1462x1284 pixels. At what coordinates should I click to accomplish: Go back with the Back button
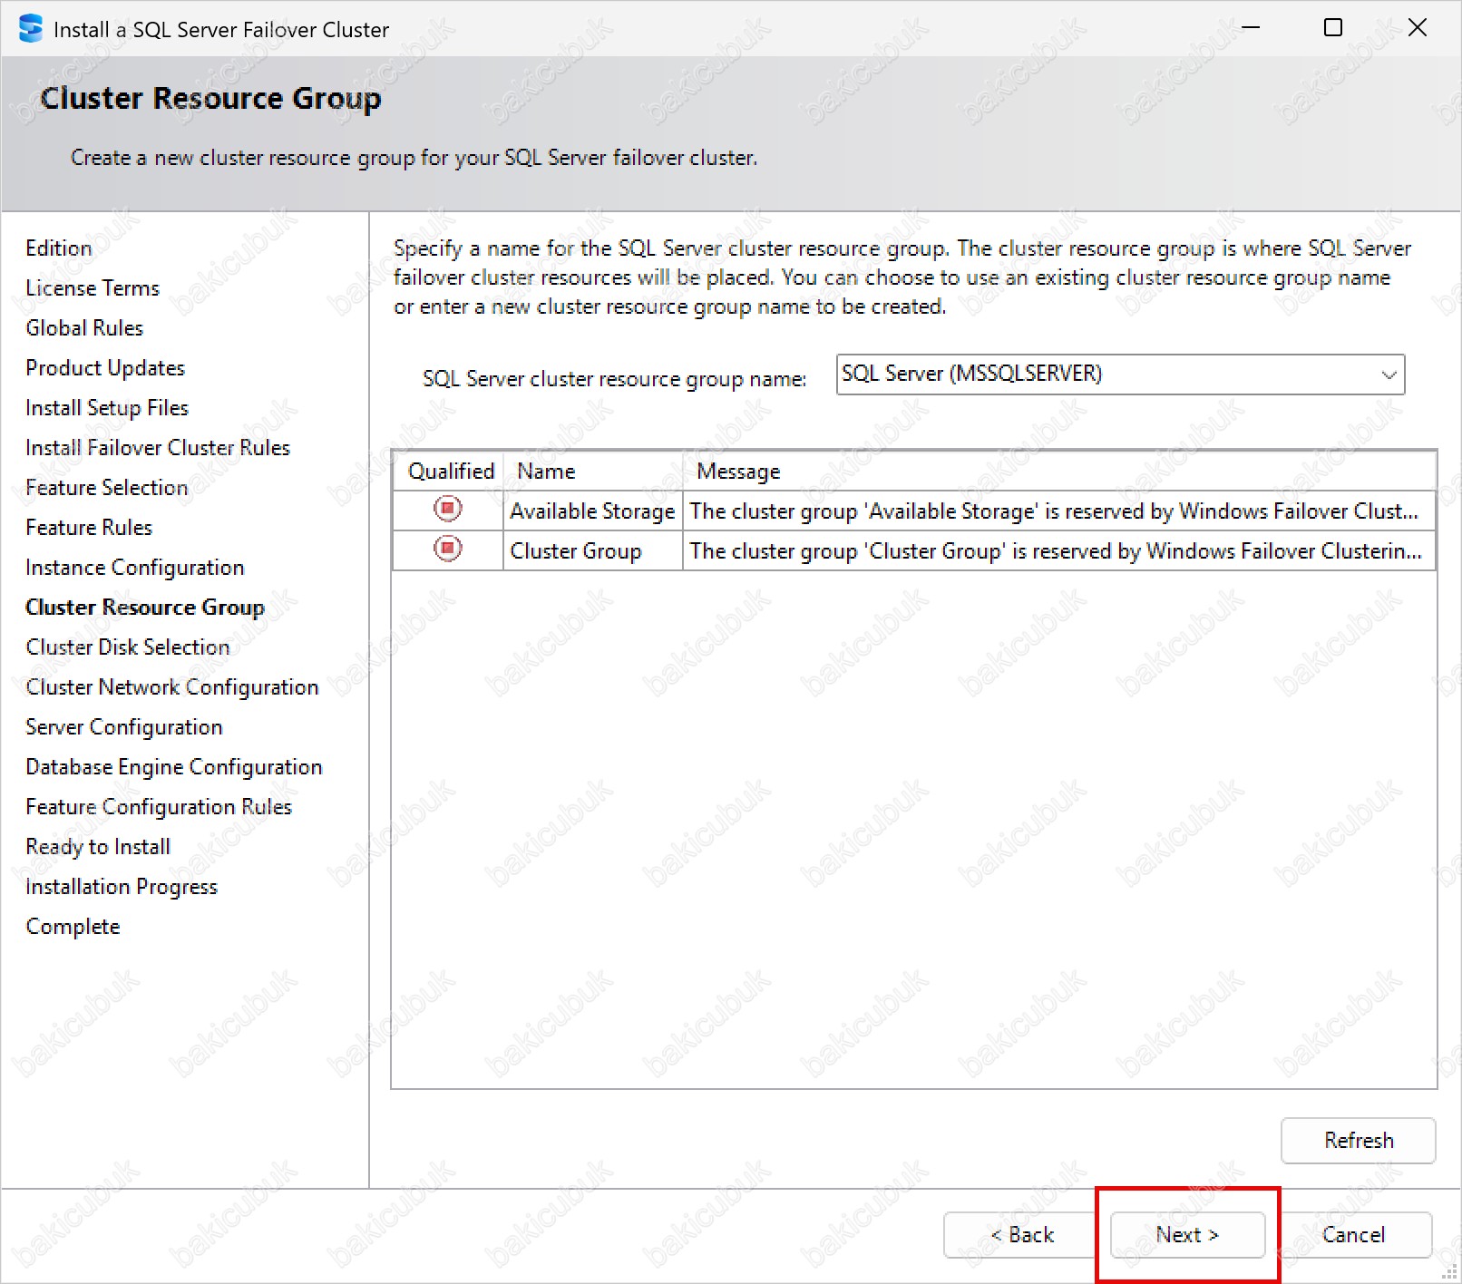pyautogui.click(x=1021, y=1234)
